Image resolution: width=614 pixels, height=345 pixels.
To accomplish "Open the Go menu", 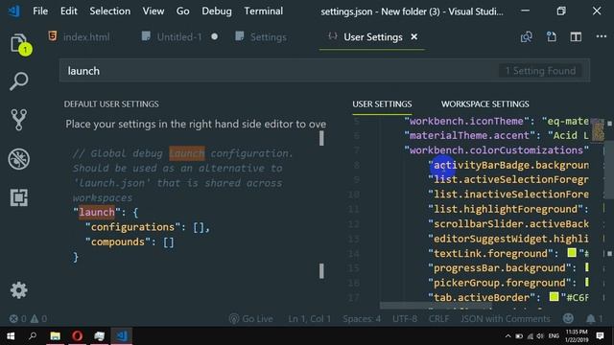I will point(183,11).
